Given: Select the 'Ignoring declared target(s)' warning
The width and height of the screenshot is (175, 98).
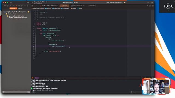Looking at the screenshot, I should (17, 17).
